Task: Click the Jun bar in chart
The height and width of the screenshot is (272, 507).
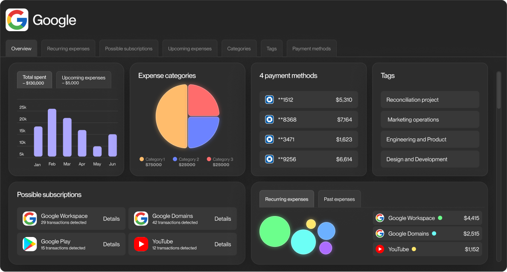Action: (113, 145)
